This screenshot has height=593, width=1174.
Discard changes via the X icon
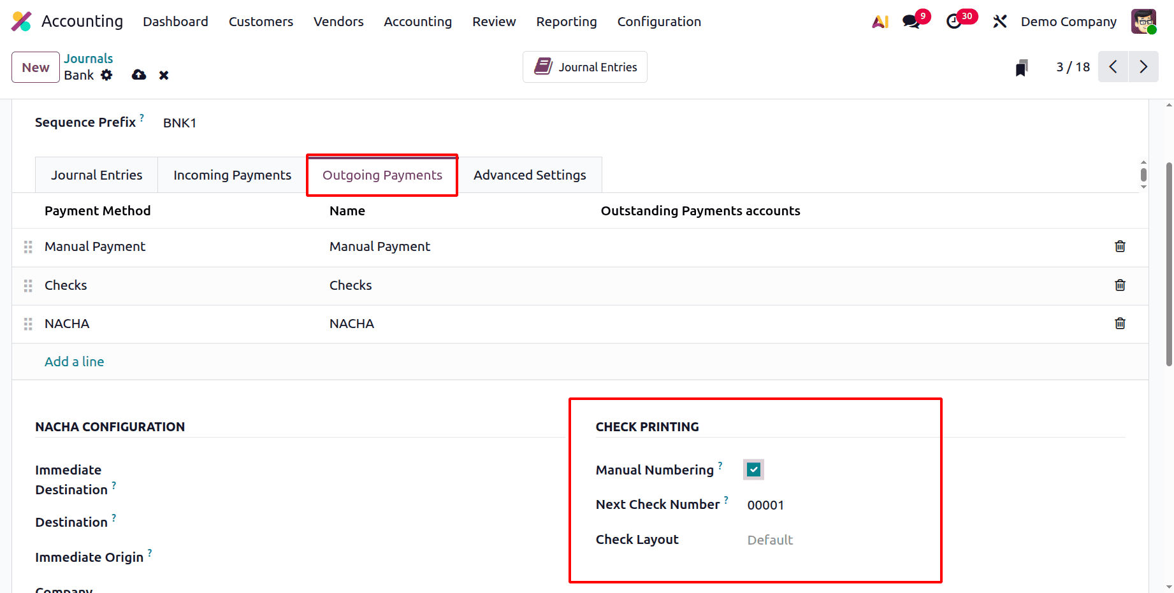click(163, 75)
